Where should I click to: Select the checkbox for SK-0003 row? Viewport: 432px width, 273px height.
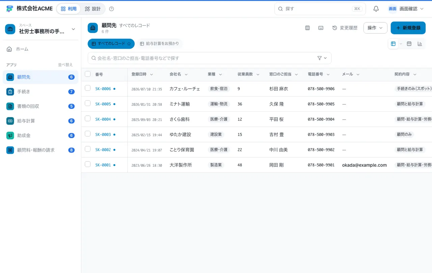(88, 134)
